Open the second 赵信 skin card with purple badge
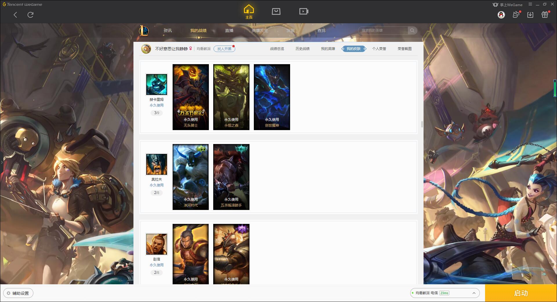 231,254
